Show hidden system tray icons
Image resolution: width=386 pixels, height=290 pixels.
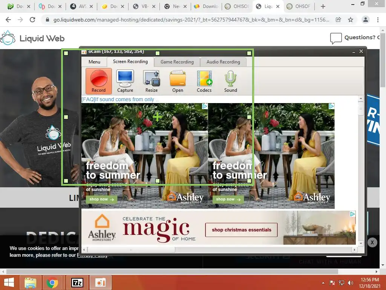click(x=323, y=283)
